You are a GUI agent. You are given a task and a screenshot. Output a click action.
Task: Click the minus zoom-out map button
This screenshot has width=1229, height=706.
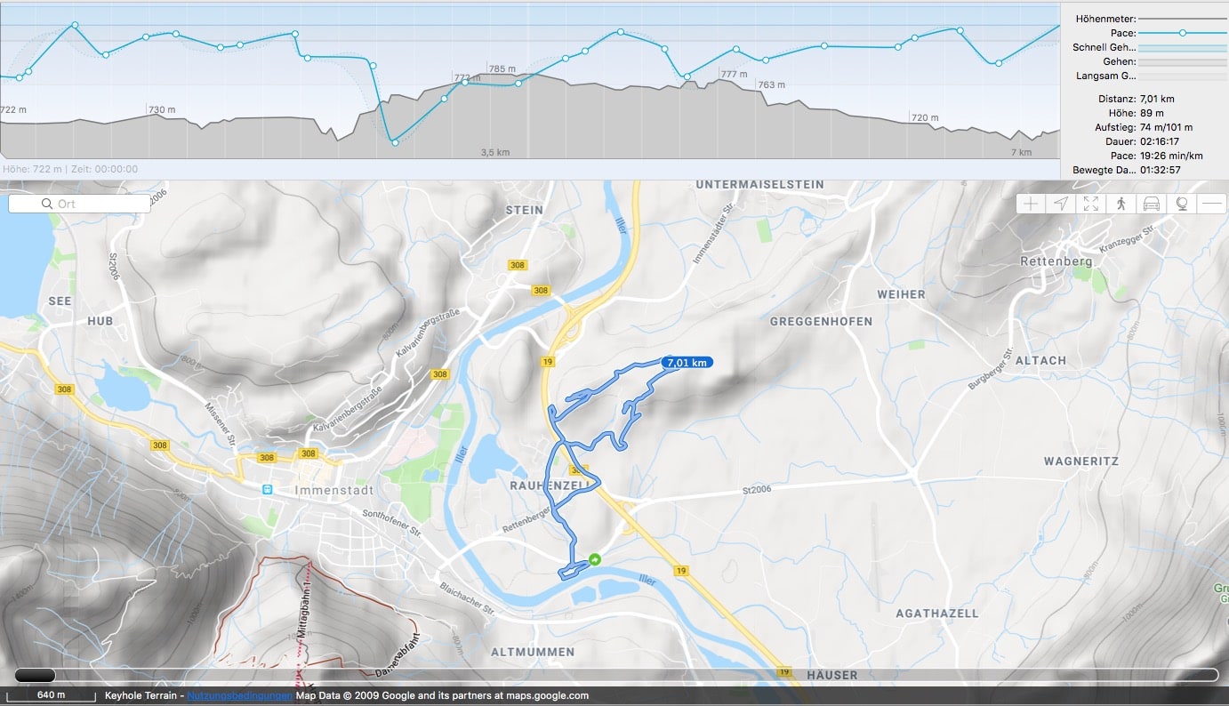pyautogui.click(x=1212, y=204)
